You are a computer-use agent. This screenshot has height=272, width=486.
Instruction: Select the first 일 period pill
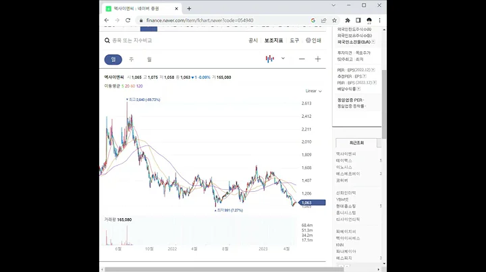click(x=113, y=59)
